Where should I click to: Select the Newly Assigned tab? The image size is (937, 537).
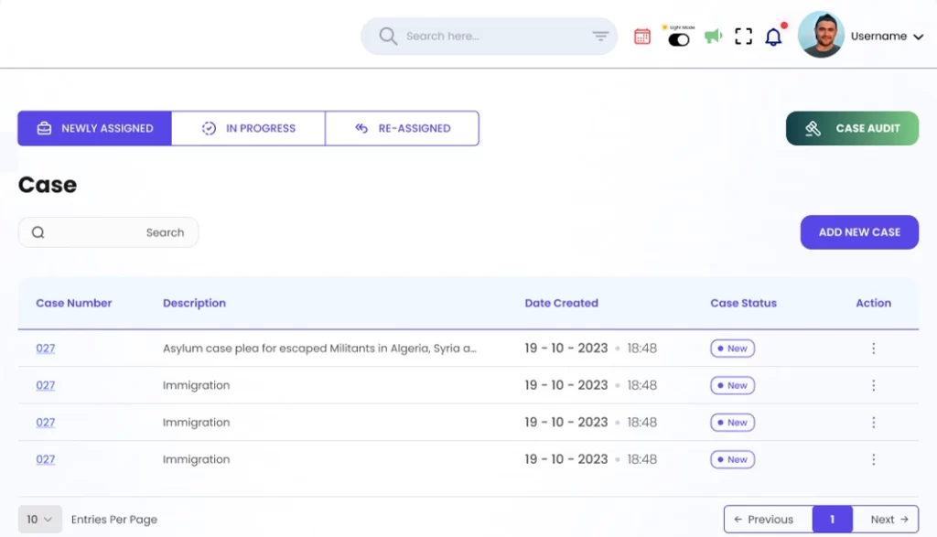(94, 129)
